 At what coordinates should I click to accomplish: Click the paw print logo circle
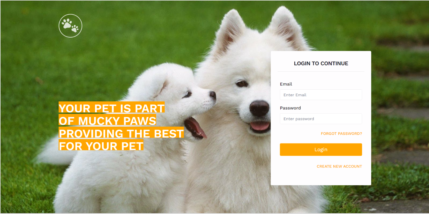coord(70,26)
